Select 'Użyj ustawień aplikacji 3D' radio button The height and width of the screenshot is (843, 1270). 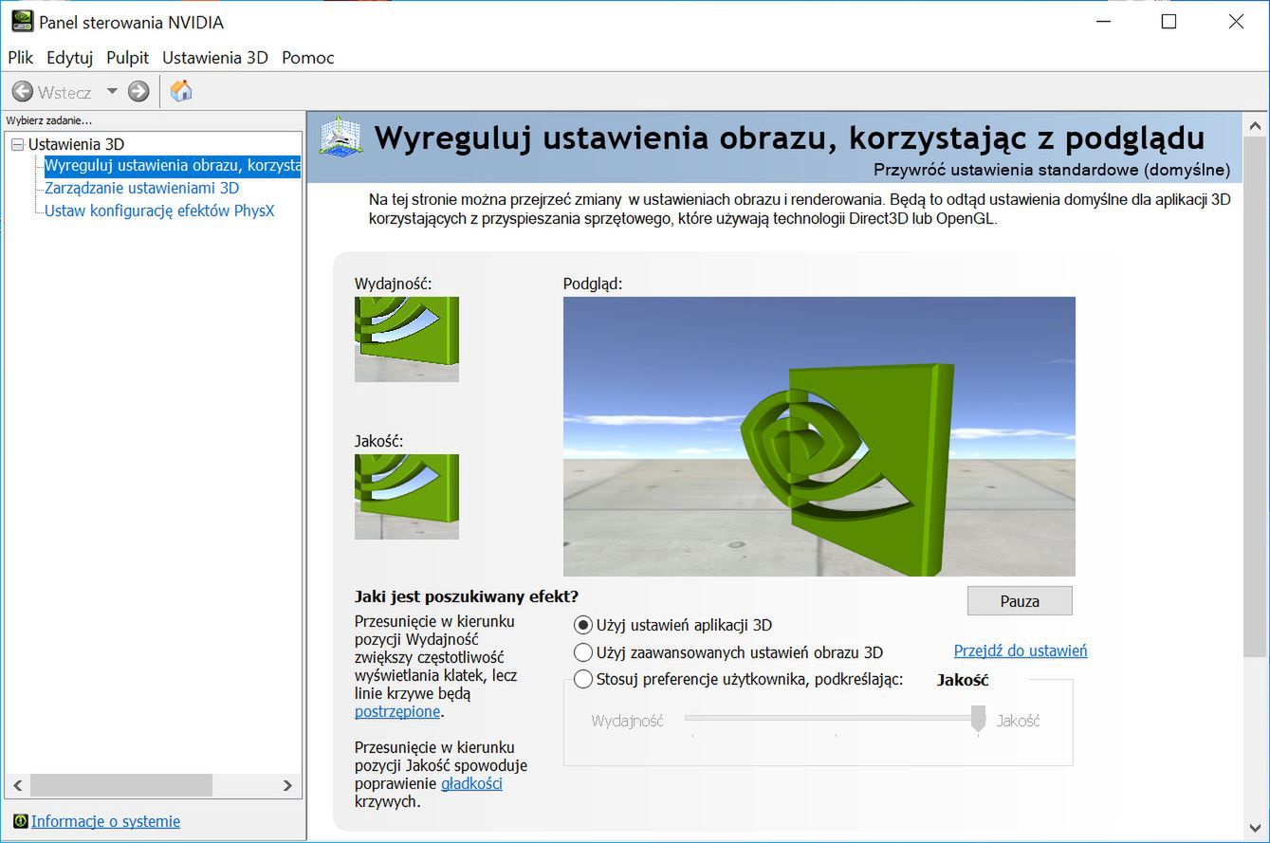click(583, 625)
